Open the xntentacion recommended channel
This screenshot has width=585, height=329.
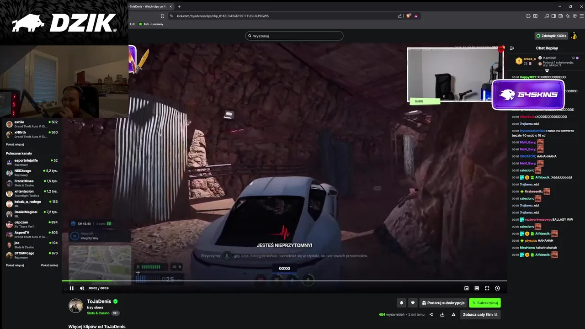click(x=32, y=193)
